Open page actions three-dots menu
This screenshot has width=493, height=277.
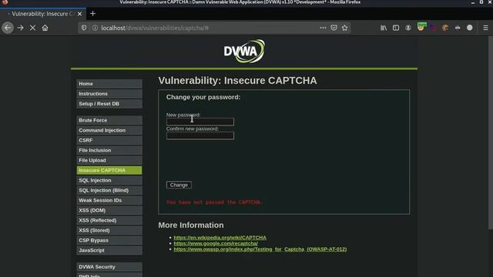coord(323,28)
